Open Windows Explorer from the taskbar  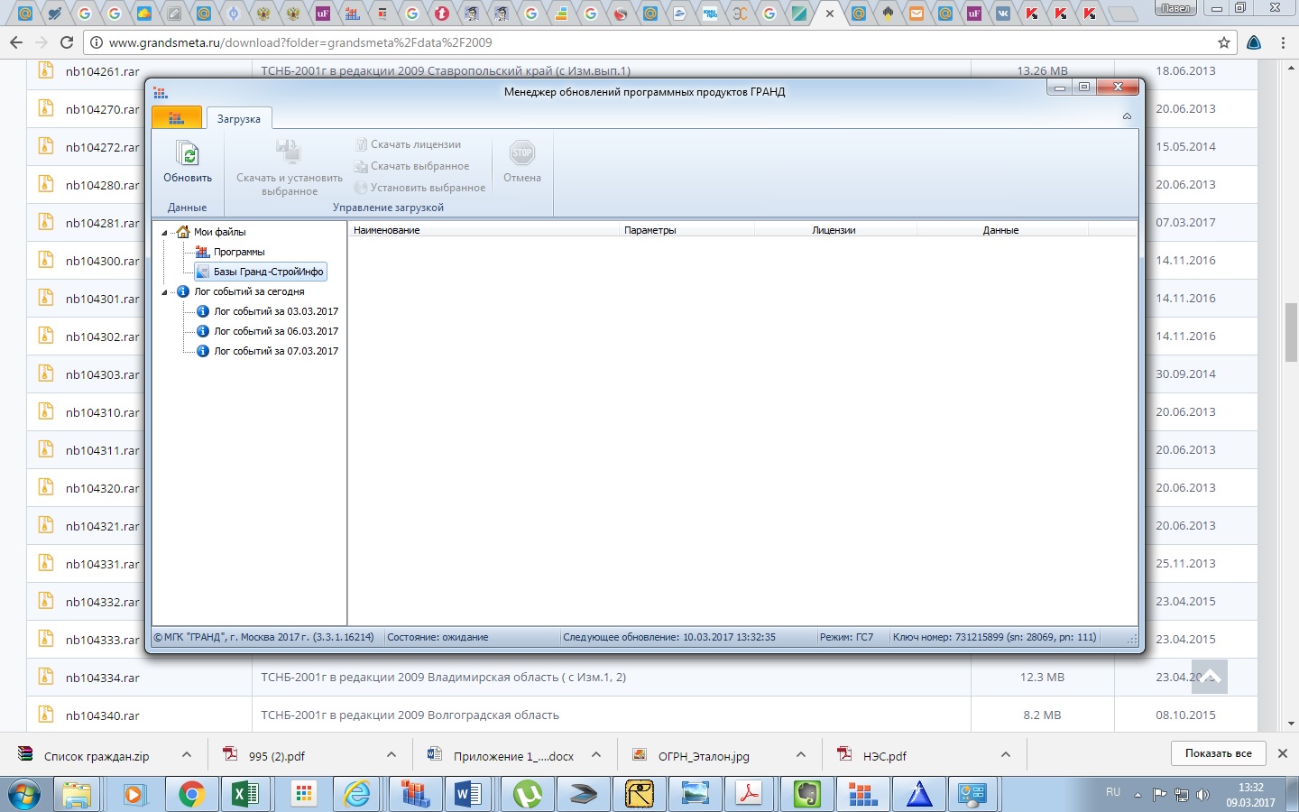(x=78, y=794)
